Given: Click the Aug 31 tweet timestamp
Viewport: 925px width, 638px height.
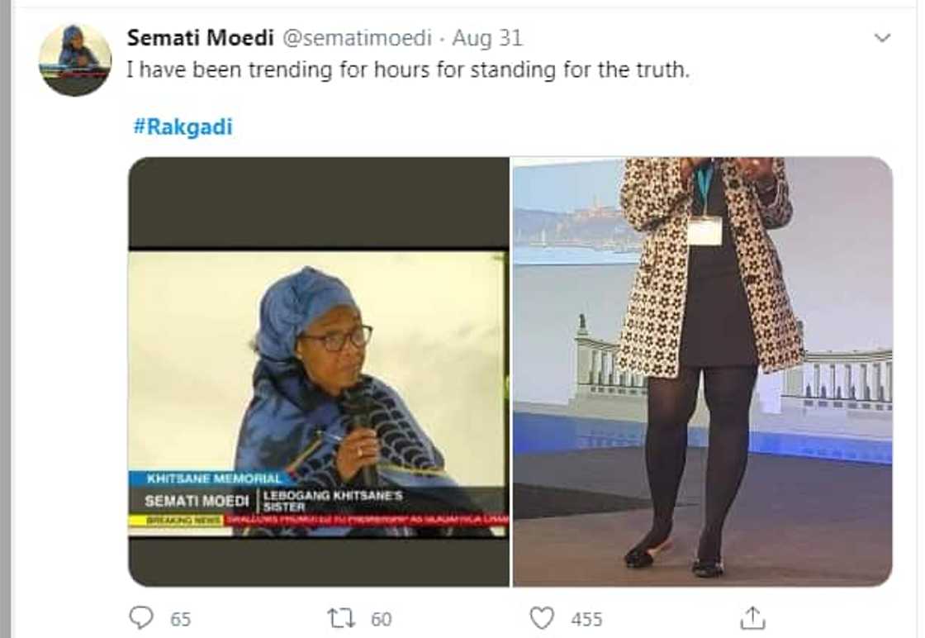Looking at the screenshot, I should pos(487,38).
